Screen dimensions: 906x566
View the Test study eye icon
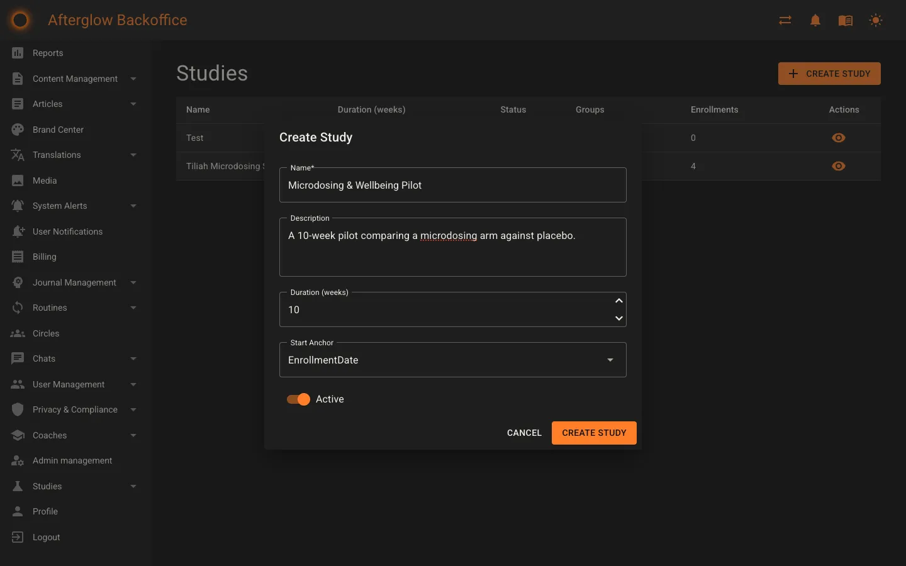pyautogui.click(x=839, y=138)
